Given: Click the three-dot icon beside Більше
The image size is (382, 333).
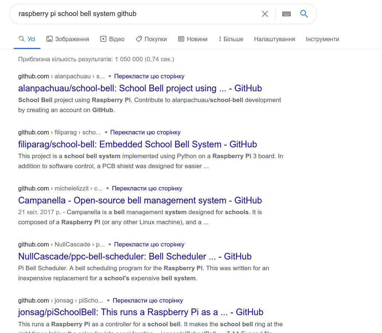Looking at the screenshot, I should (220, 39).
